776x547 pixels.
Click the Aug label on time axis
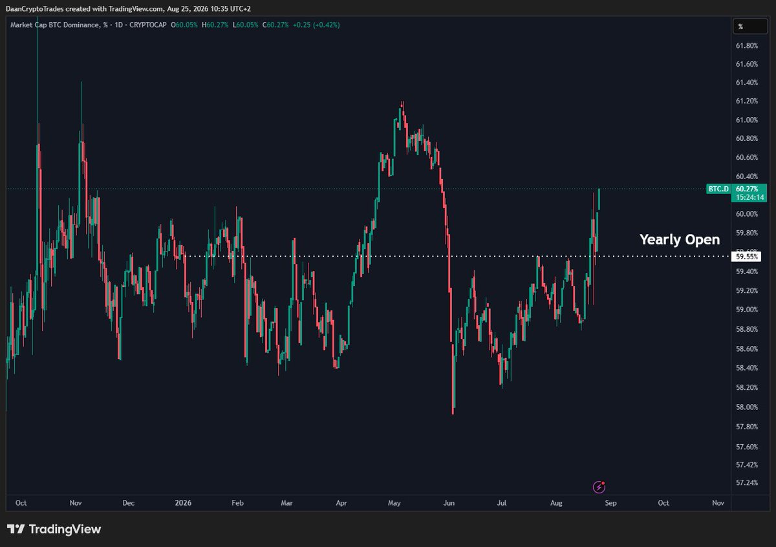pyautogui.click(x=556, y=502)
